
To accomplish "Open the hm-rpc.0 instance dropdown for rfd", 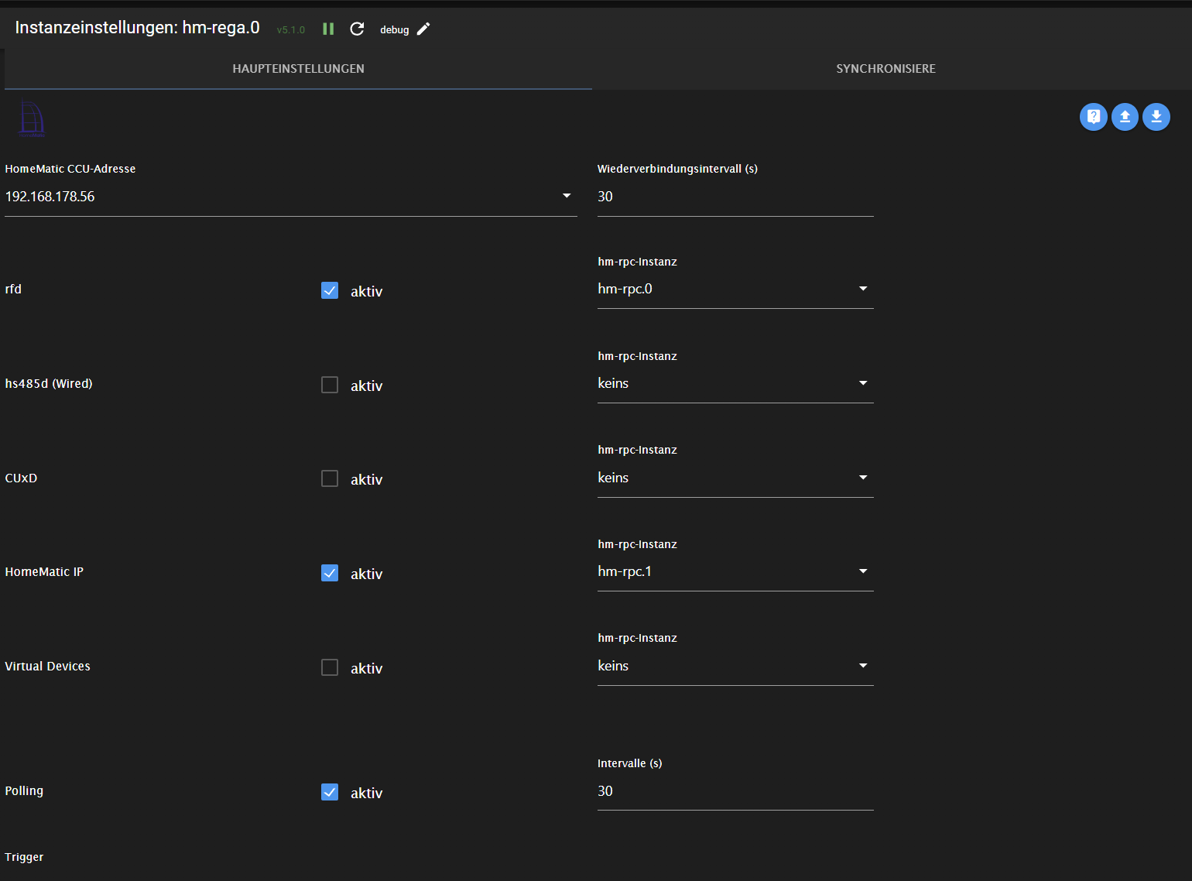I will coord(735,289).
